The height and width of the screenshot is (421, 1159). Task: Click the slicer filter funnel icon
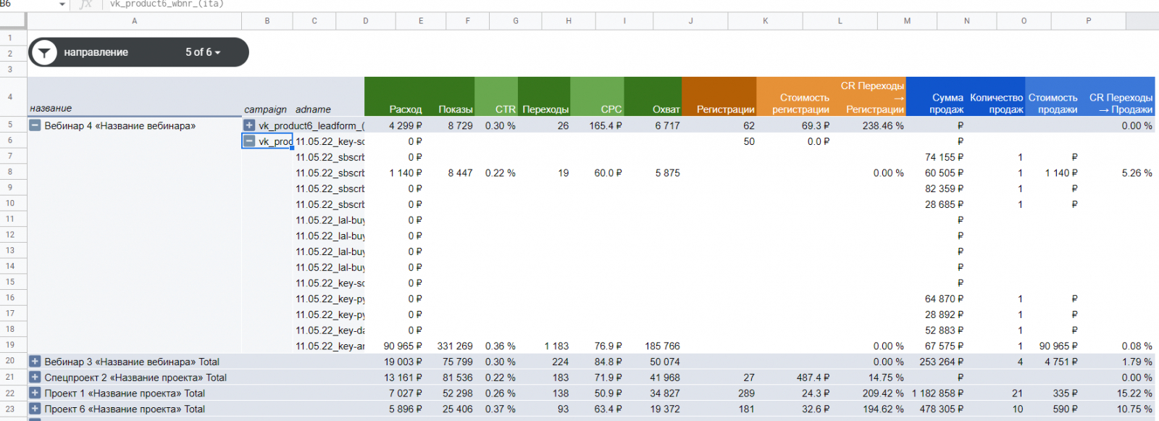pyautogui.click(x=44, y=52)
